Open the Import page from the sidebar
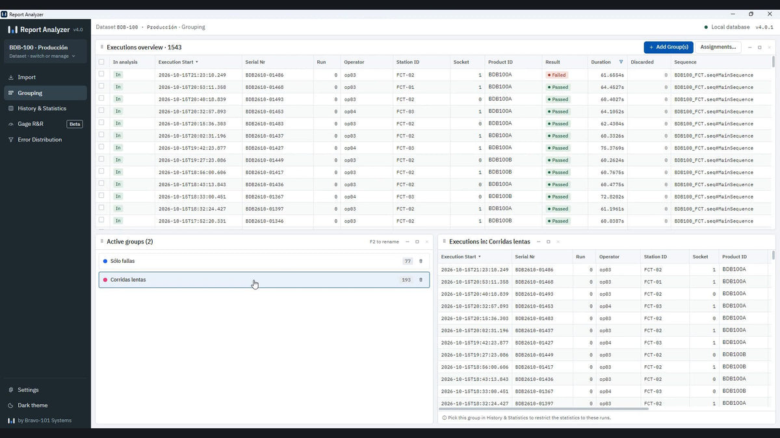The image size is (780, 438). click(45, 77)
